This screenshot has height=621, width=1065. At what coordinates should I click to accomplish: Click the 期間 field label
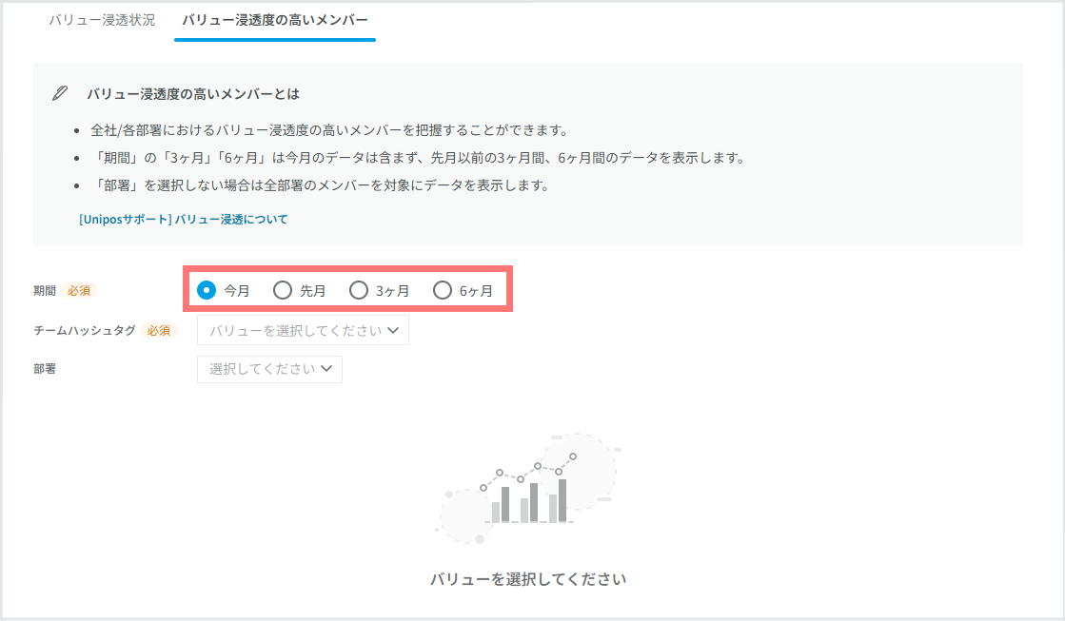point(45,290)
